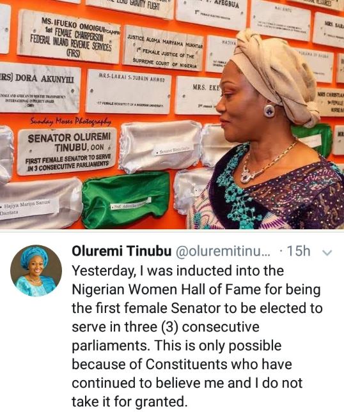The width and height of the screenshot is (344, 412).
Task: Tap the Hajiya Mariya Sanusi Dantata label
Action: [29, 206]
